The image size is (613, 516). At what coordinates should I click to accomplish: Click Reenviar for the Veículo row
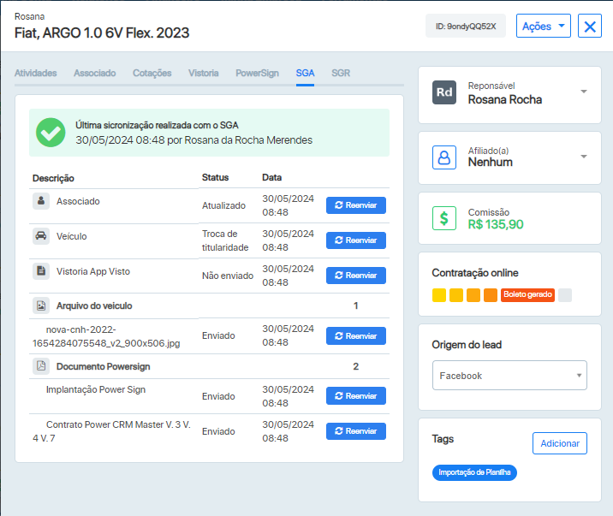click(356, 240)
